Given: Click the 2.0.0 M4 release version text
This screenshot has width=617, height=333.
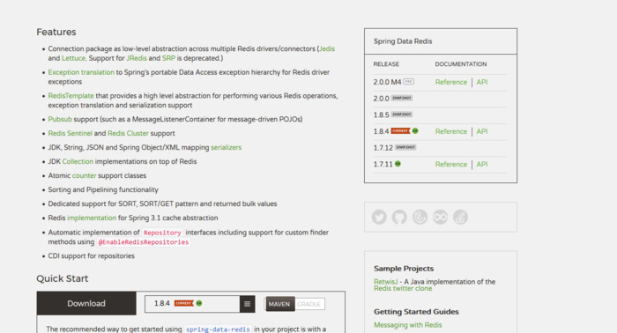Looking at the screenshot, I should 387,82.
